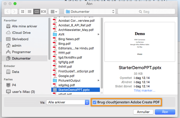Viewport: 180px width, 118px height.
Task: Select Programmer in sidebar
Action: [x=25, y=52]
